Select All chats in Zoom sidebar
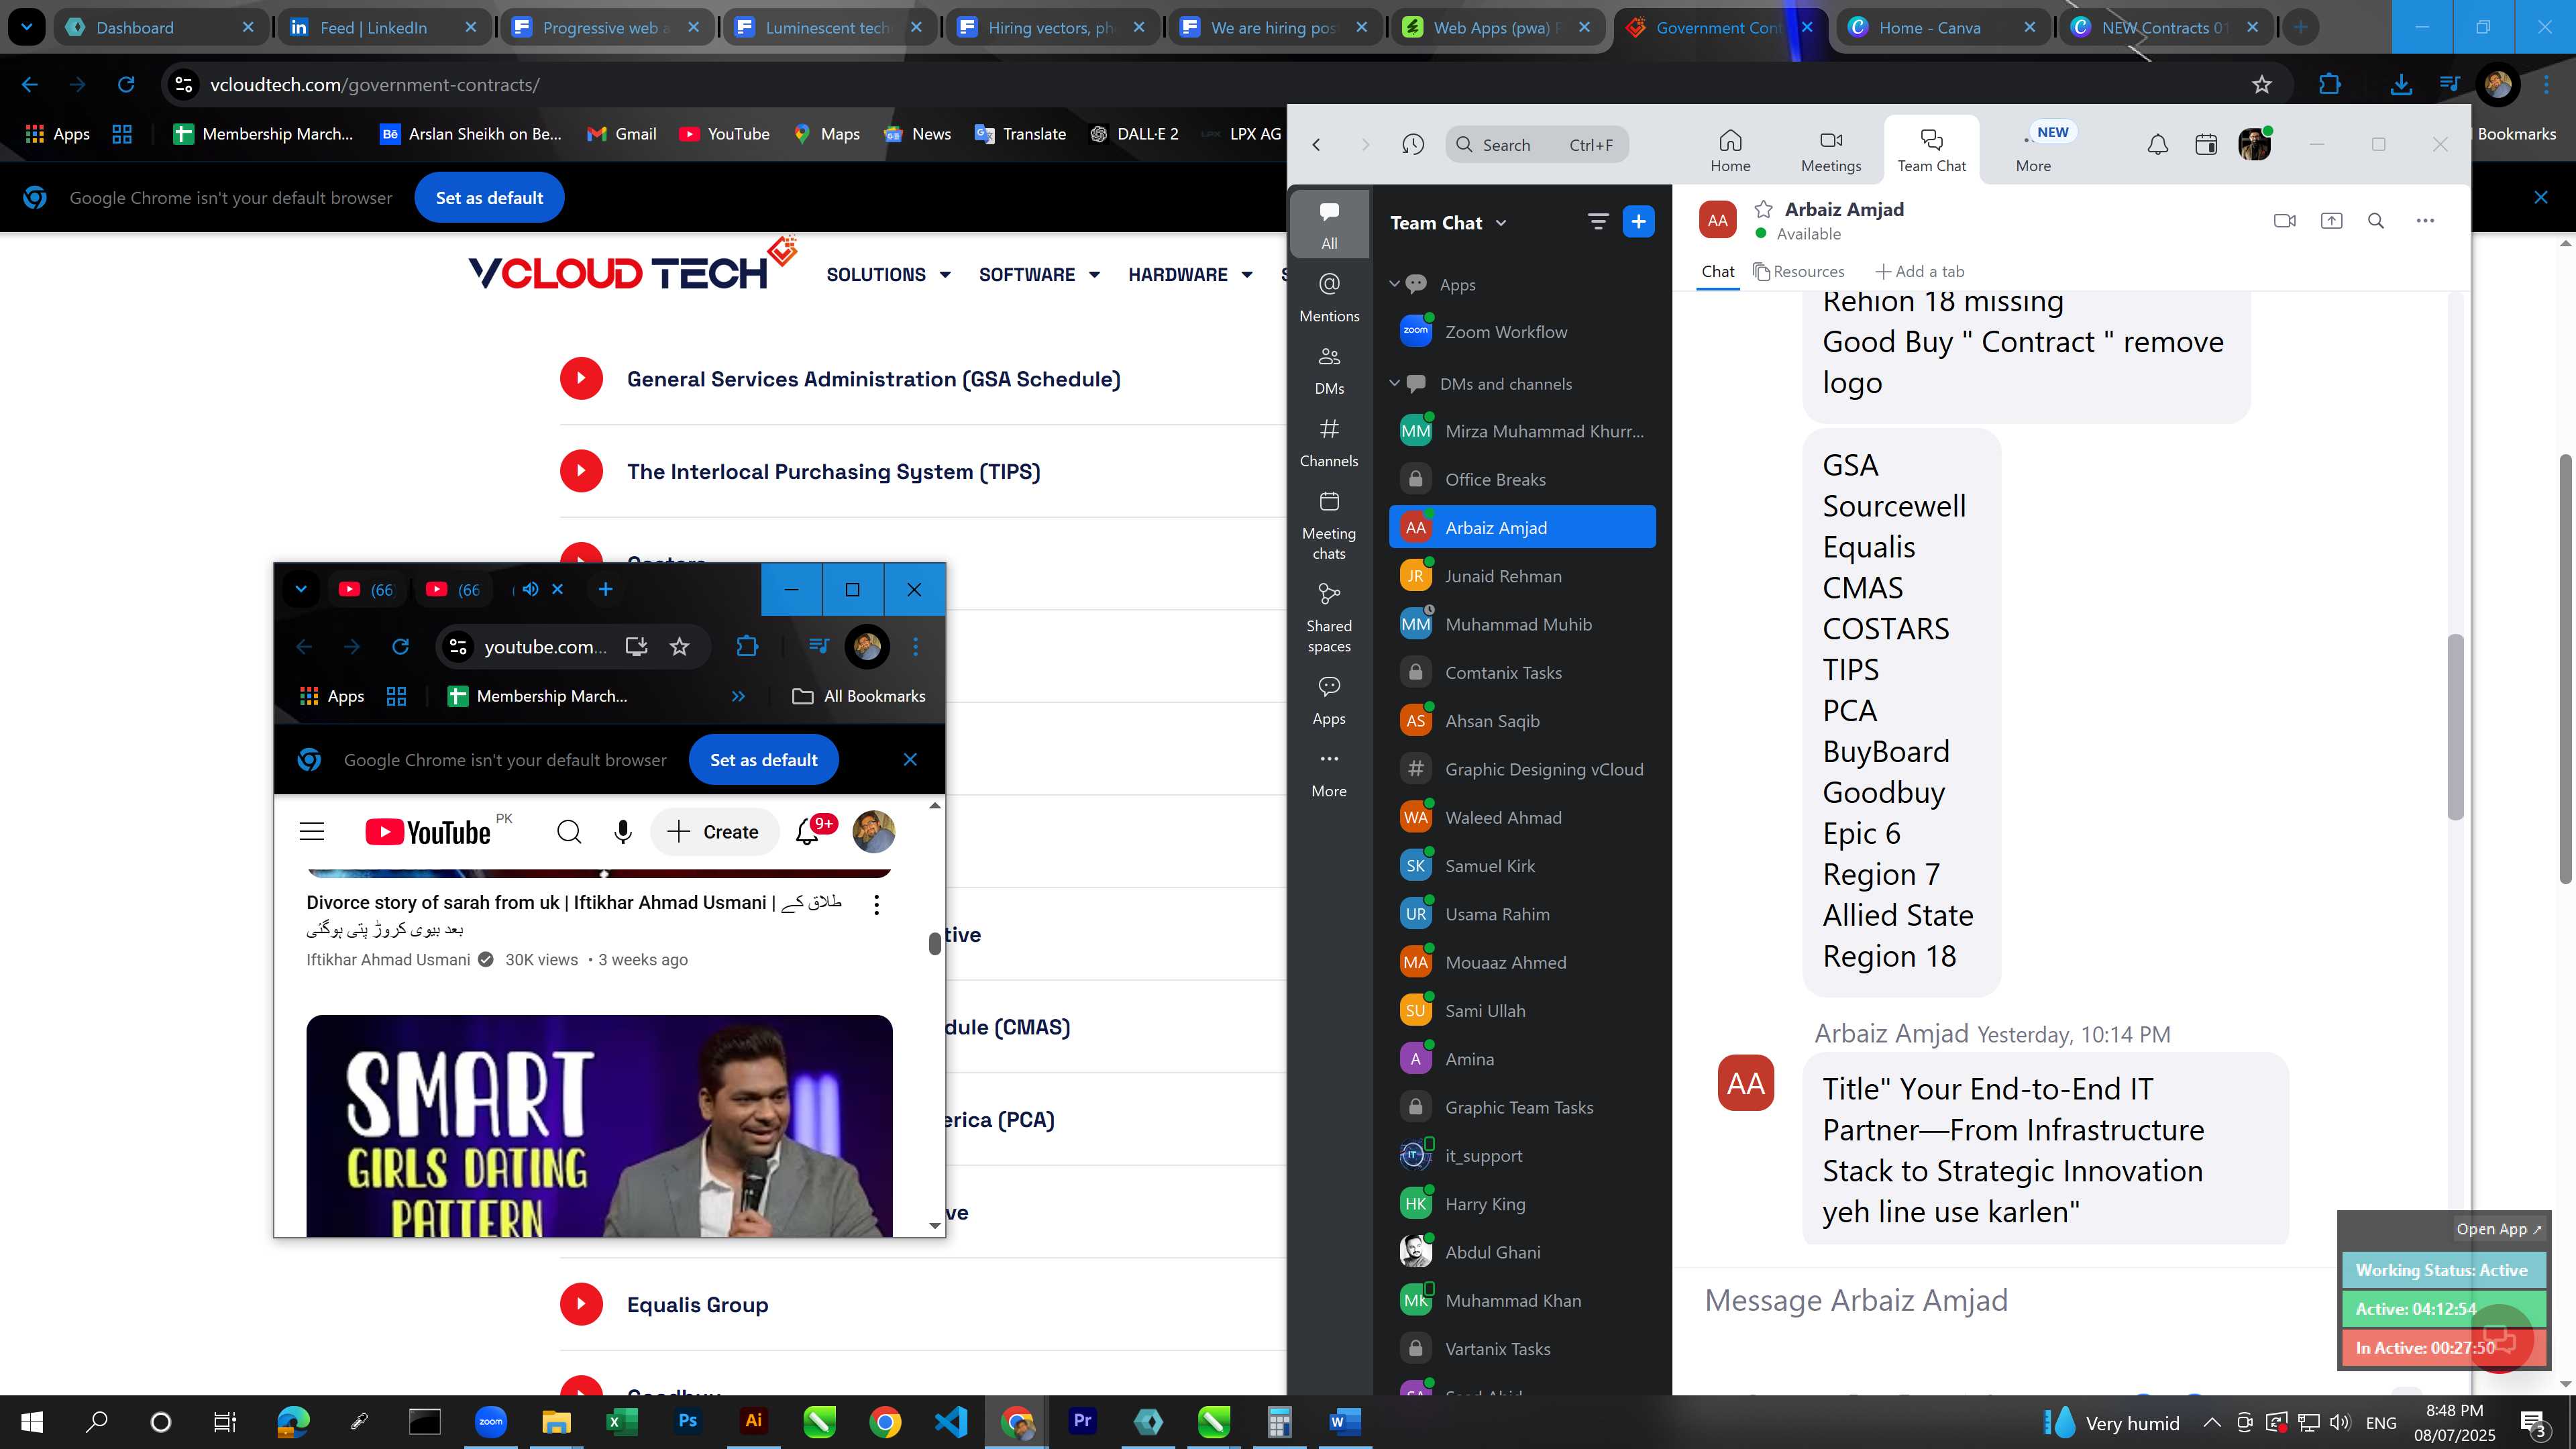The width and height of the screenshot is (2576, 1449). point(1329,224)
